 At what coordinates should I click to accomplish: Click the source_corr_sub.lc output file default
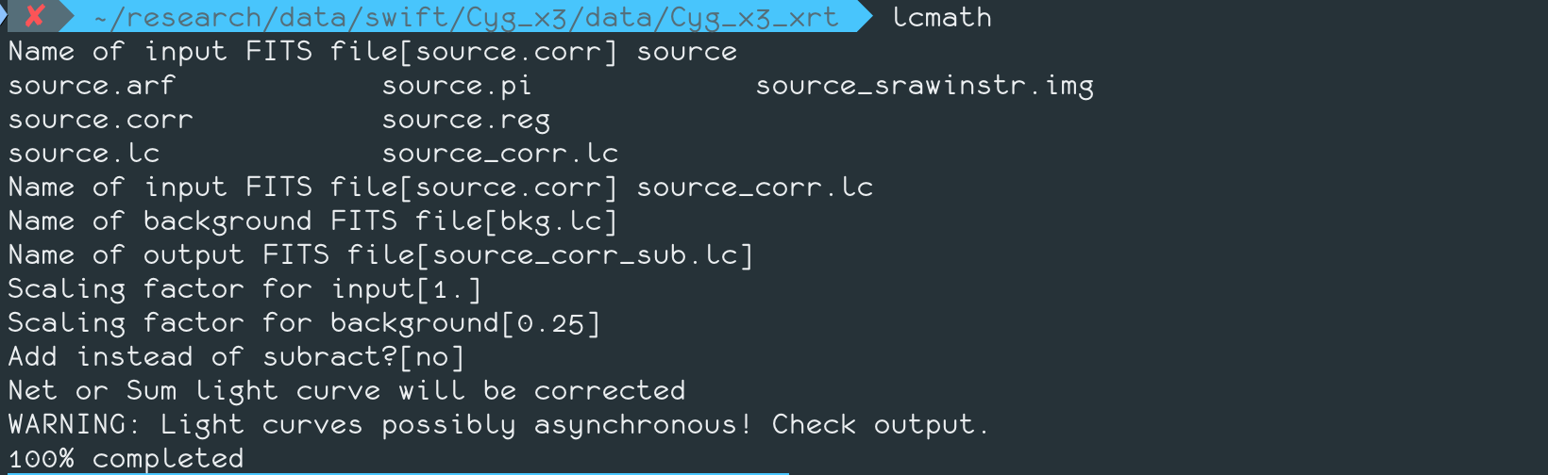click(x=586, y=255)
